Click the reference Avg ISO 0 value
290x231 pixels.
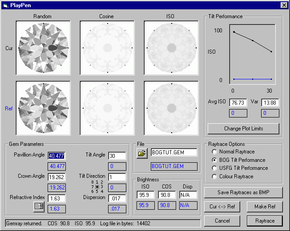[x=238, y=113]
